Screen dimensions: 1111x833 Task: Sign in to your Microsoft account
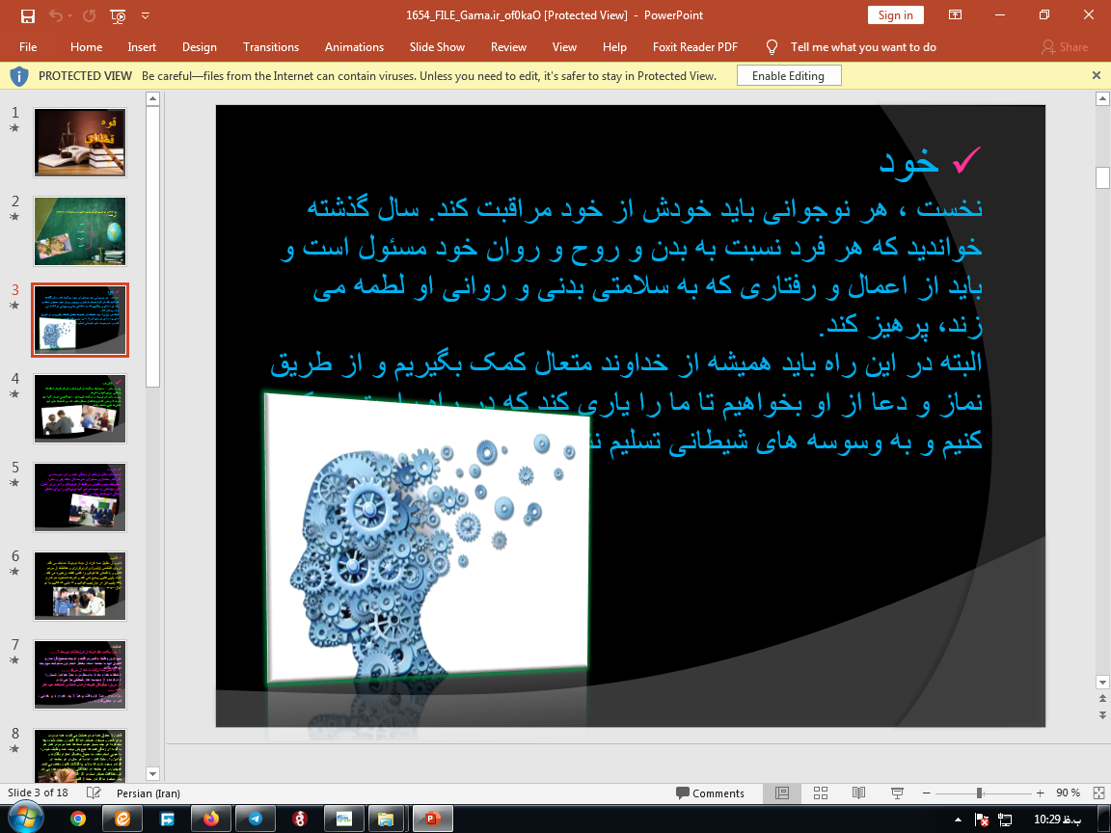[895, 15]
